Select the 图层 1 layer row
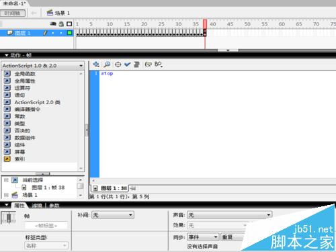The width and height of the screenshot is (336, 252). (x=37, y=33)
